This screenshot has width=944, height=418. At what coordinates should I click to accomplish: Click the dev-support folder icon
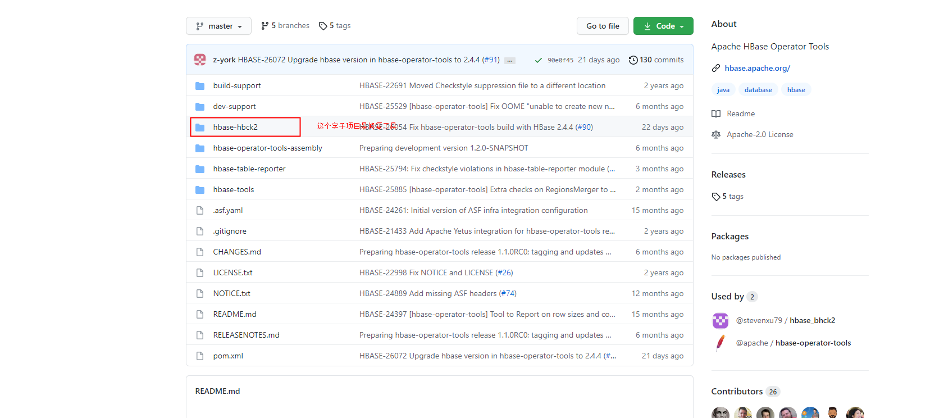200,107
